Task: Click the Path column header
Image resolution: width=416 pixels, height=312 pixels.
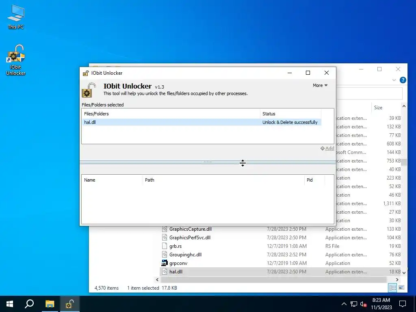Action: tap(223, 180)
